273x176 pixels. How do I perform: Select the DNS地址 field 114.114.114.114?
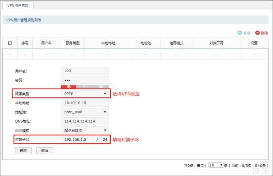tap(85, 121)
